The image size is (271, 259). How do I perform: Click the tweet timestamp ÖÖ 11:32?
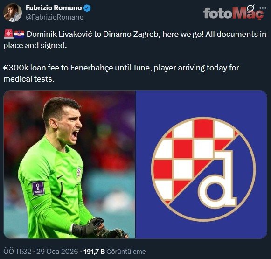(x=17, y=252)
